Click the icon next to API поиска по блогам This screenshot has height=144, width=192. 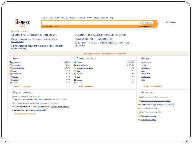pyautogui.click(x=139, y=108)
